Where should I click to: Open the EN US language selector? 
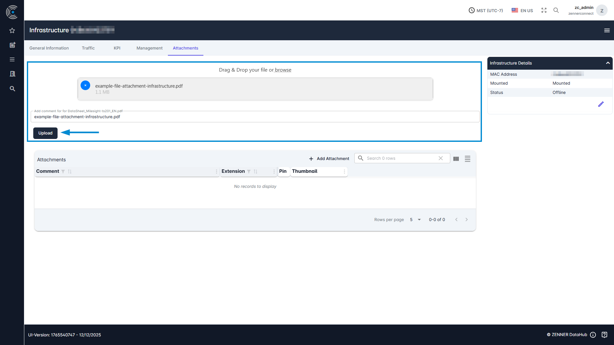(x=522, y=11)
